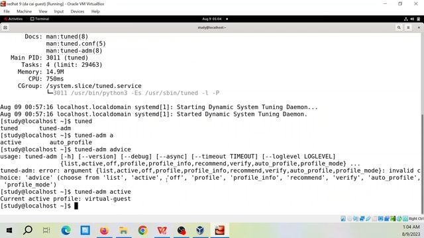Image resolution: width=424 pixels, height=238 pixels.
Task: Click 'Starting Dynamic System Tuning Daemon...' log line
Action: click(x=247, y=107)
